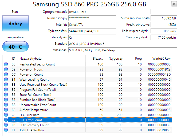Click the 'Bieżący' column header

95,59
